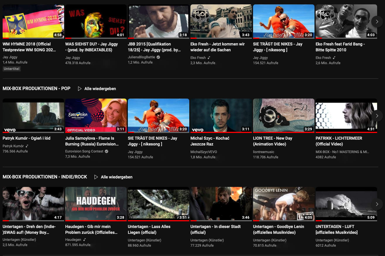Click the '736.566 Aufrufe' view count
This screenshot has width=385, height=256.
click(15, 151)
